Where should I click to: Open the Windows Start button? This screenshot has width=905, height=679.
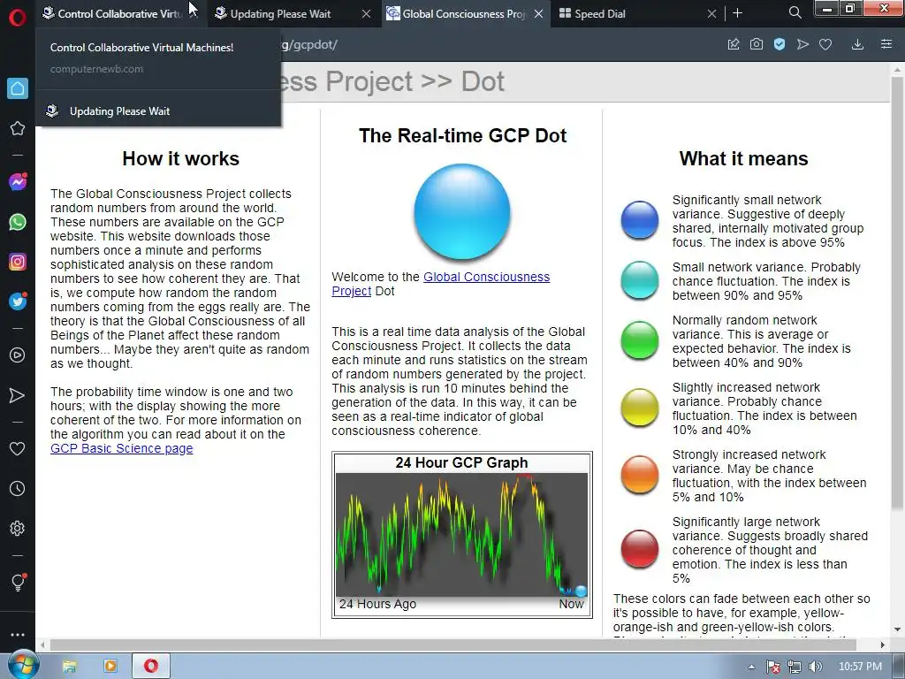click(23, 666)
